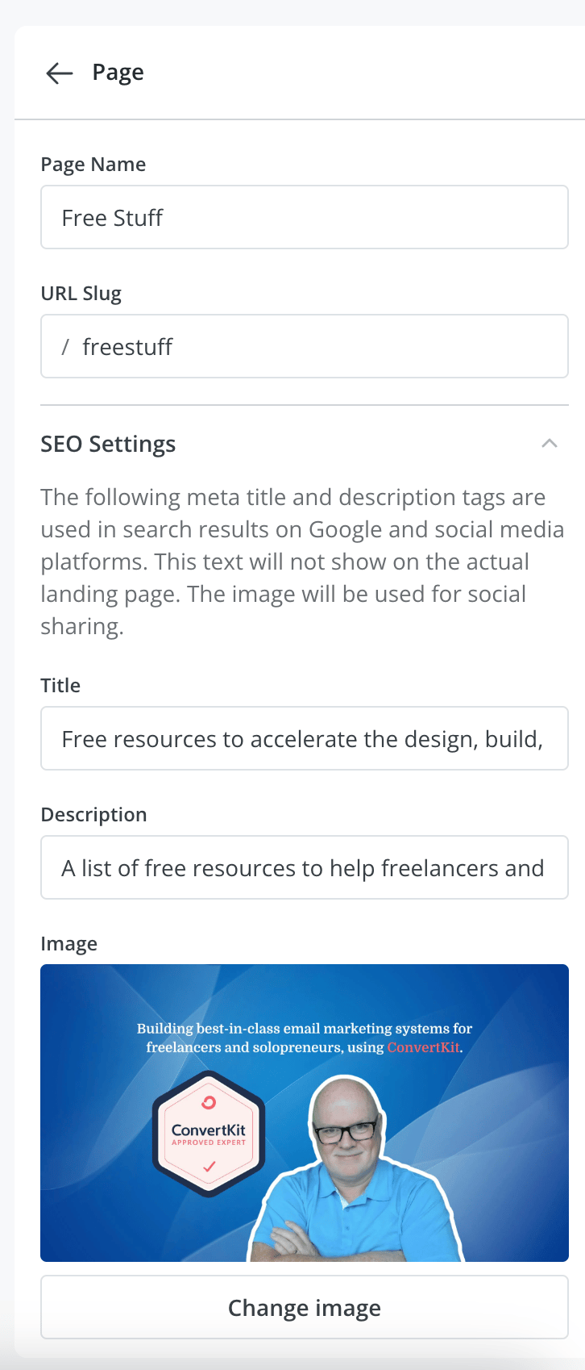This screenshot has height=1370, width=585.
Task: Click the Title label above the input
Action: 60,686
